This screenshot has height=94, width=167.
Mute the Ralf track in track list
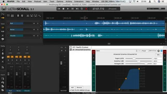(34, 23)
